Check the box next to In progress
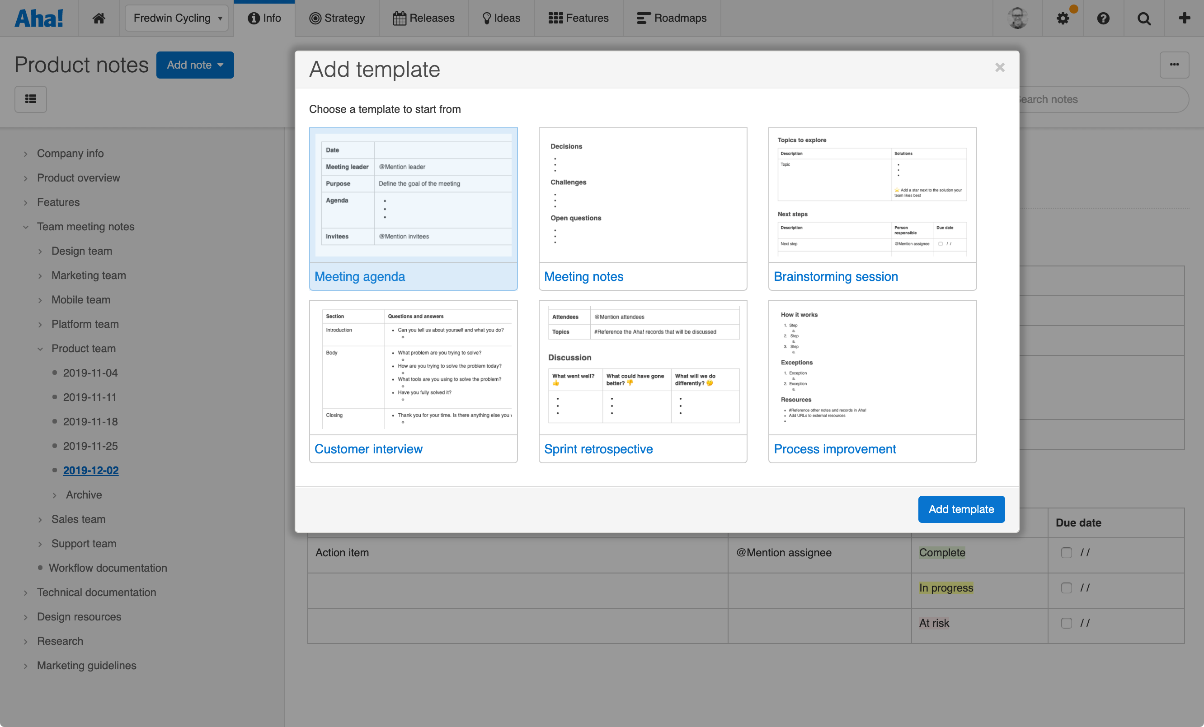The height and width of the screenshot is (727, 1204). tap(1067, 588)
